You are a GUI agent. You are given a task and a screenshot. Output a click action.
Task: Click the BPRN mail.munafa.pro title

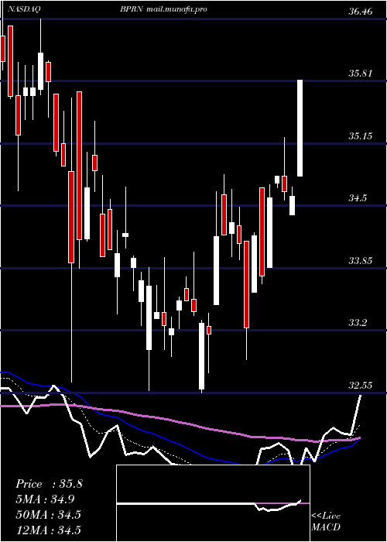[x=163, y=9]
